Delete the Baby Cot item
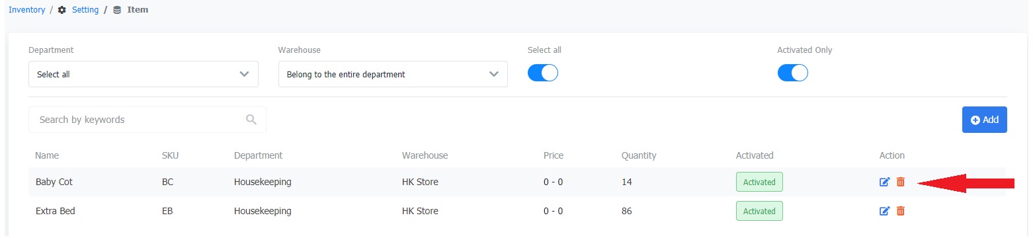The width and height of the screenshot is (1033, 238). click(x=900, y=182)
